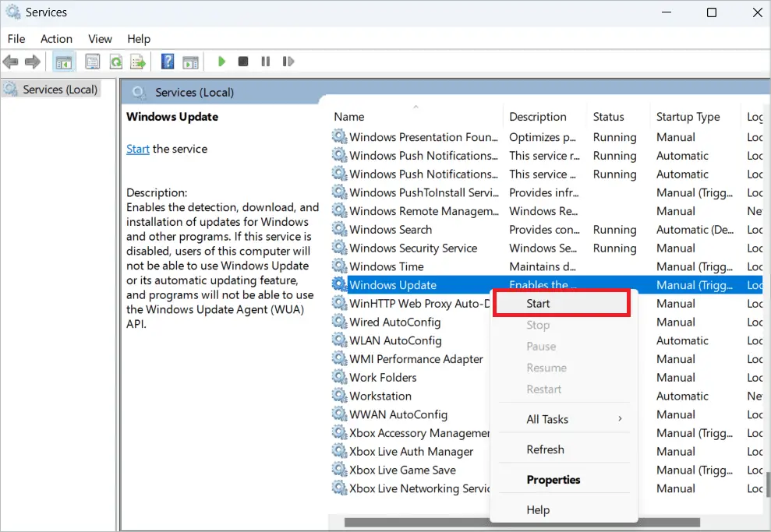Viewport: 771px width, 532px height.
Task: Sort by the Name column header
Action: [x=416, y=116]
